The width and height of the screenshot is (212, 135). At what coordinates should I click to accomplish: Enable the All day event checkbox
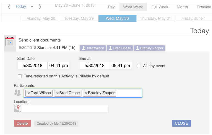click(x=139, y=66)
